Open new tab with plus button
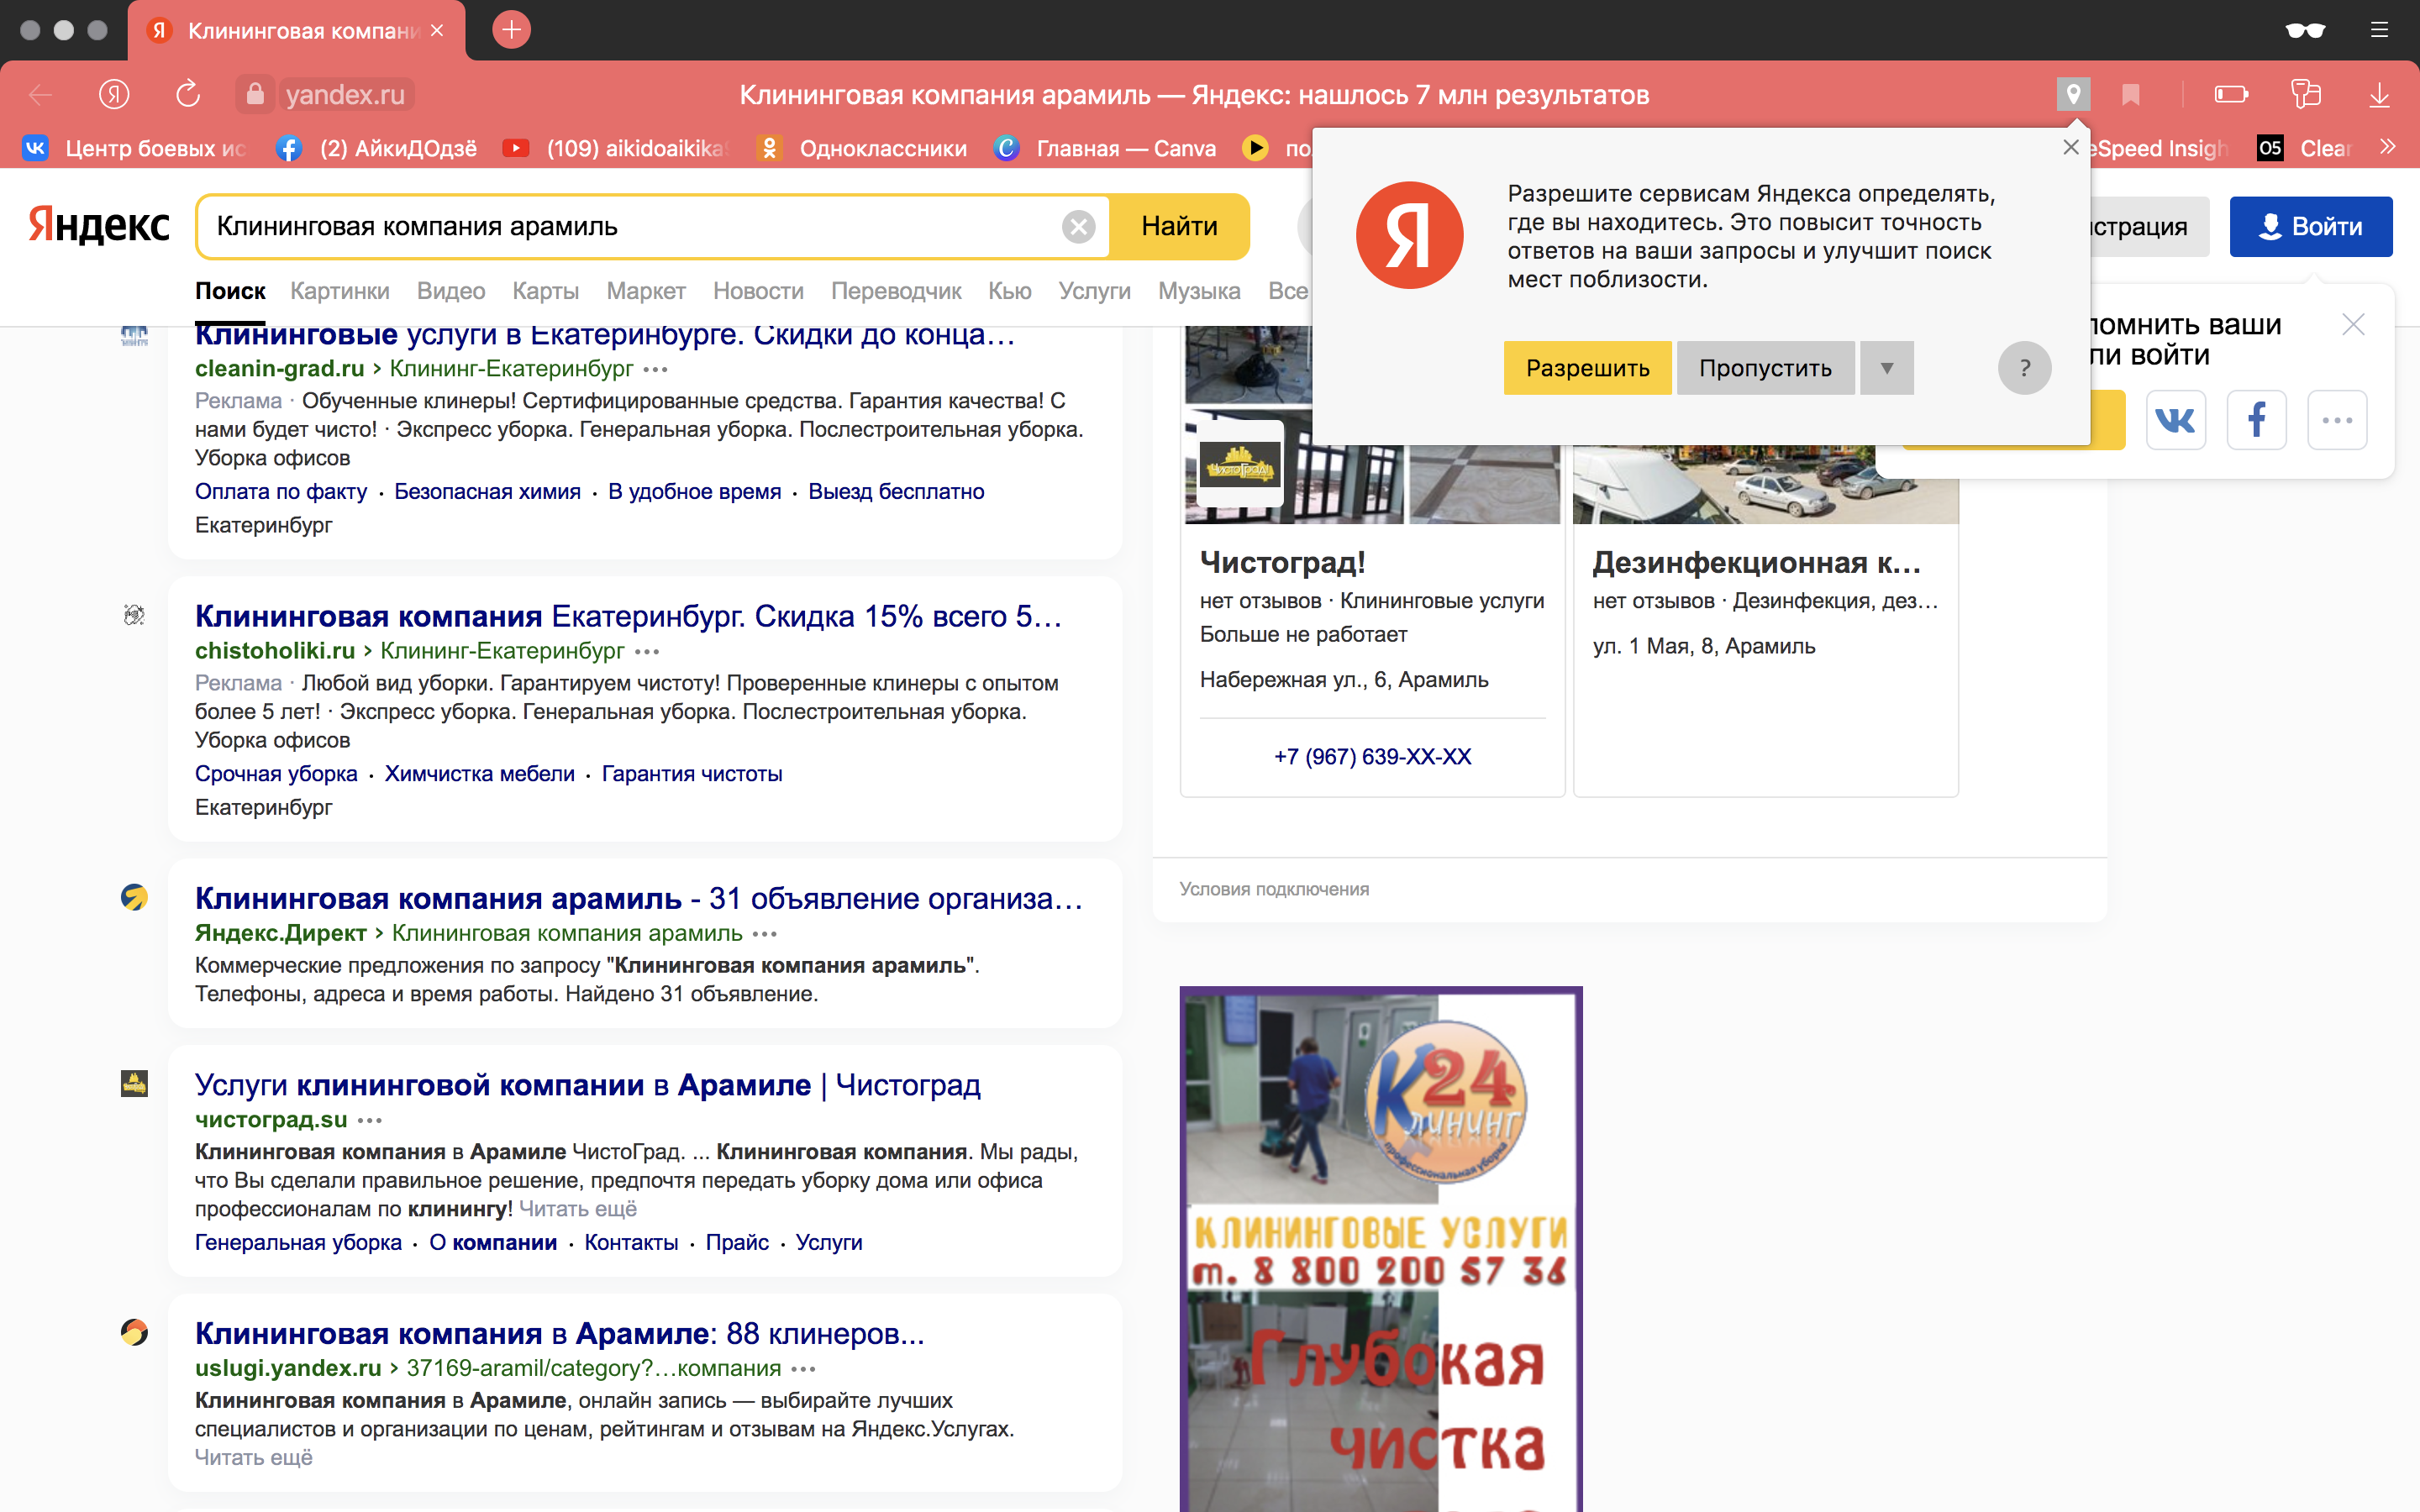This screenshot has width=2420, height=1512. click(x=511, y=30)
